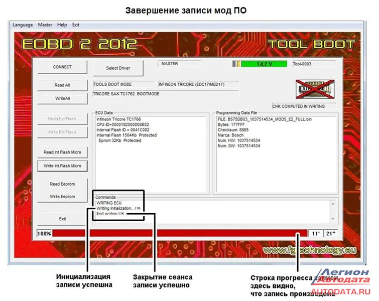Viewport: 379px width, 301px height.
Task: Click the www.fgtechnology.eu link
Action: point(309,250)
